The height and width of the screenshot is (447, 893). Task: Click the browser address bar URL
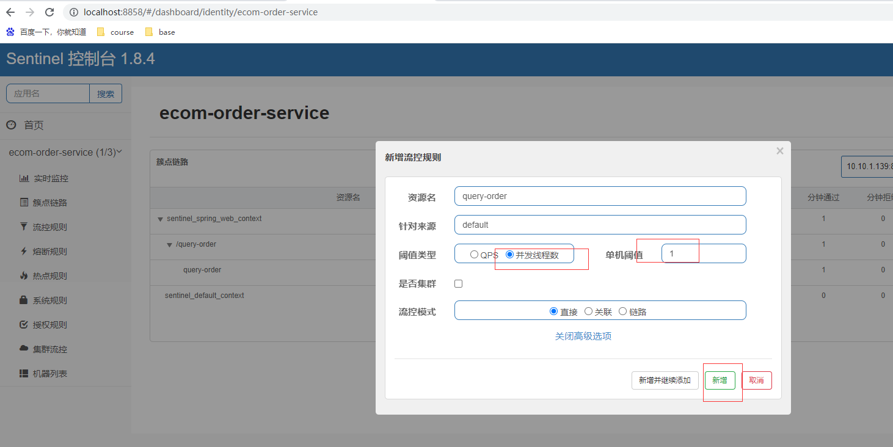click(x=200, y=12)
